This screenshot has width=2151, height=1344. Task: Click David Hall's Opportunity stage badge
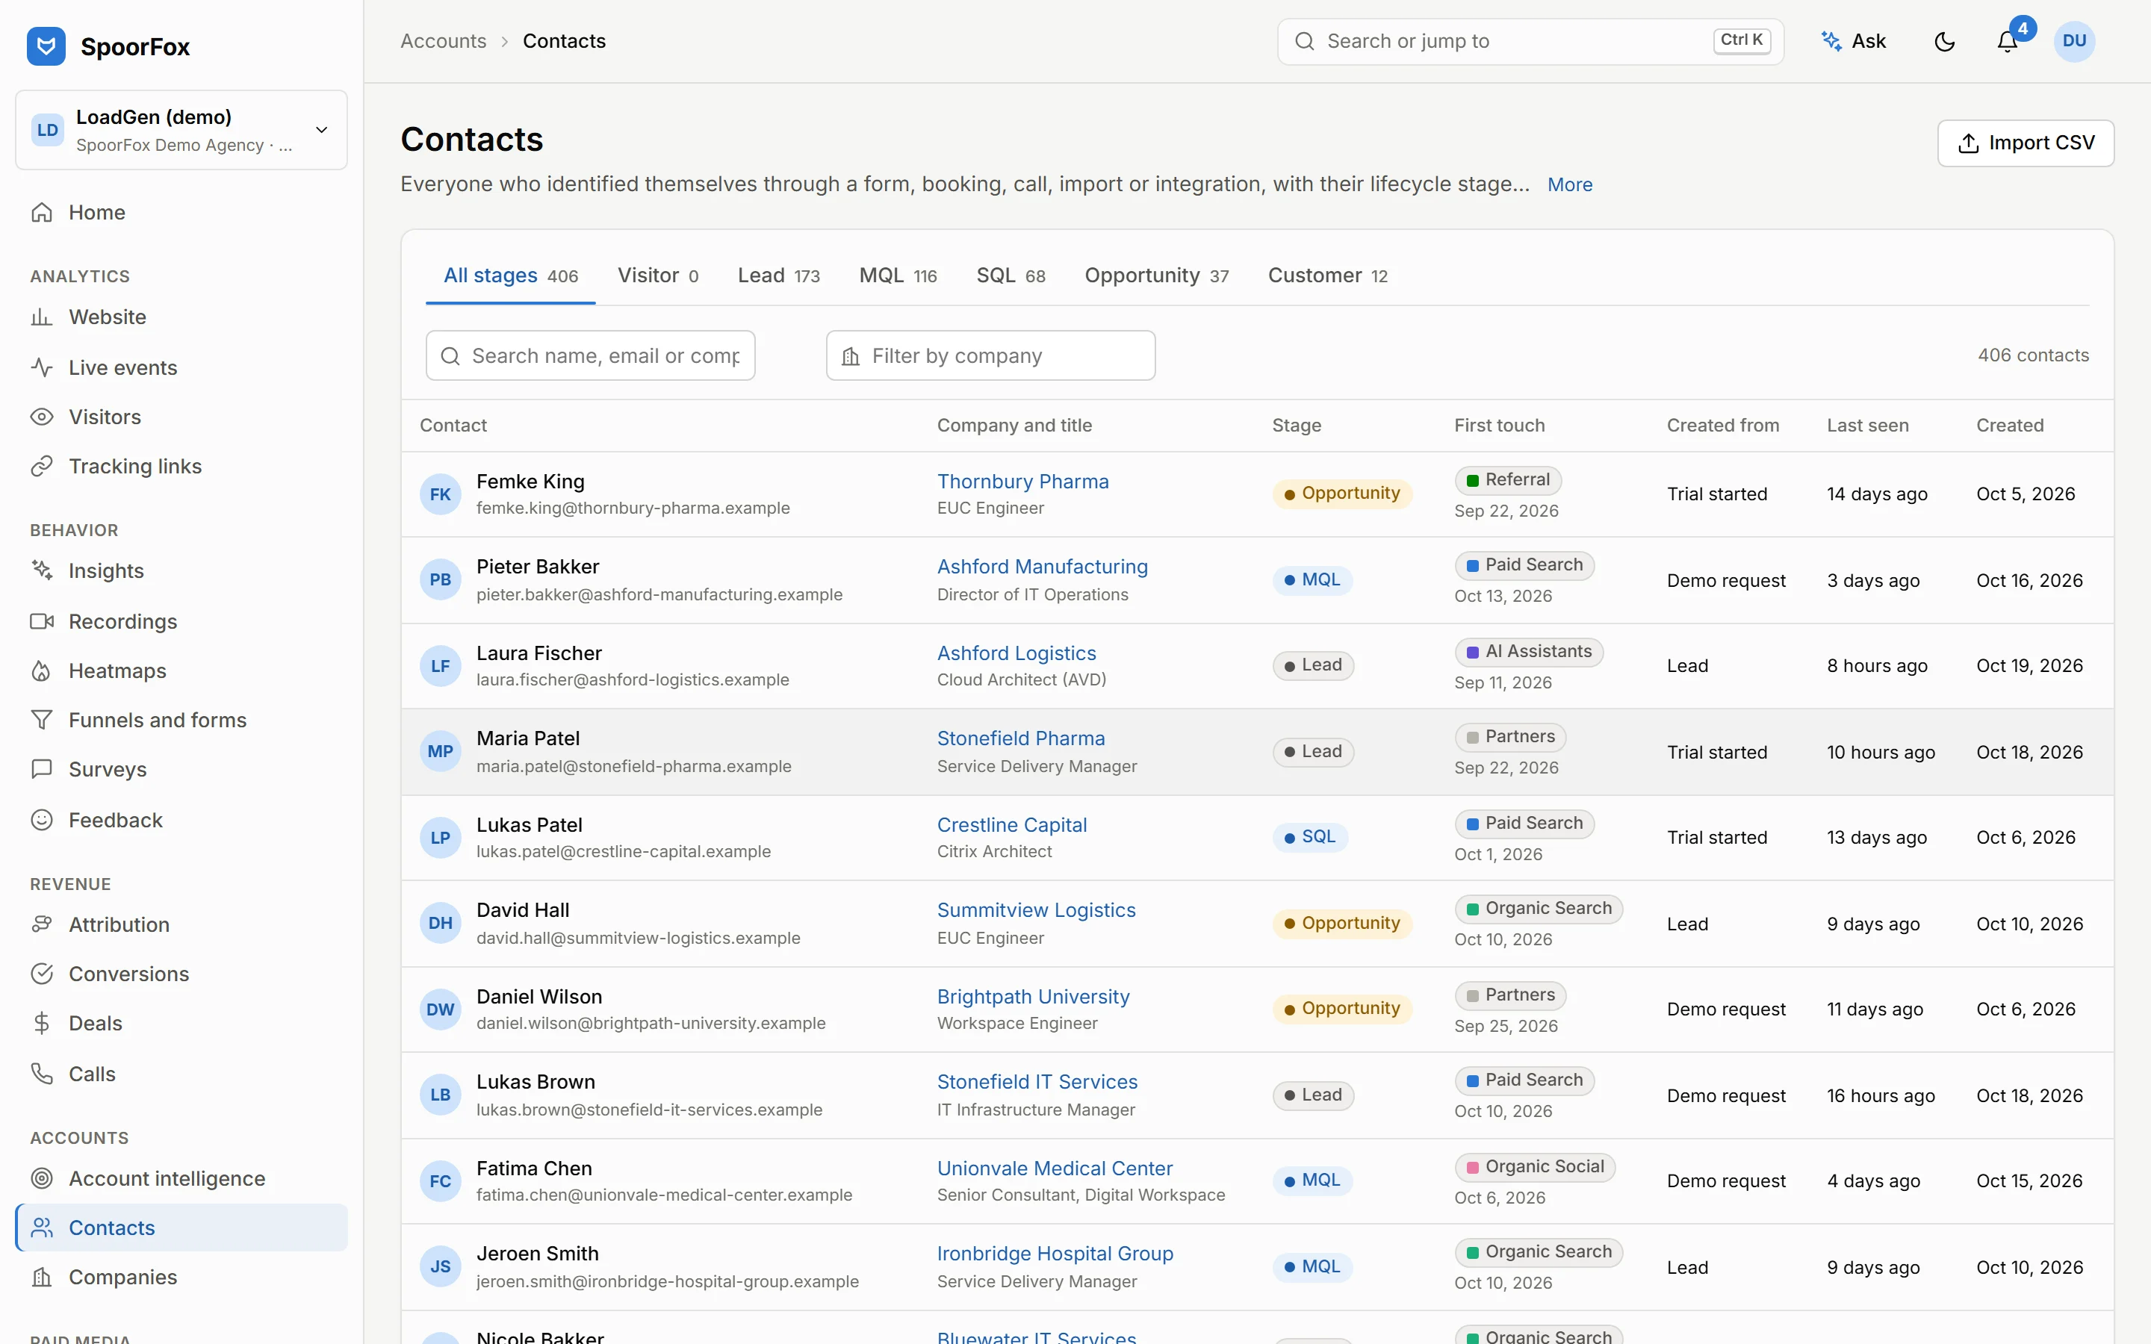[x=1341, y=924]
